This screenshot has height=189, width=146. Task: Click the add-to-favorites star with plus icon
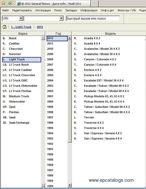10,3
